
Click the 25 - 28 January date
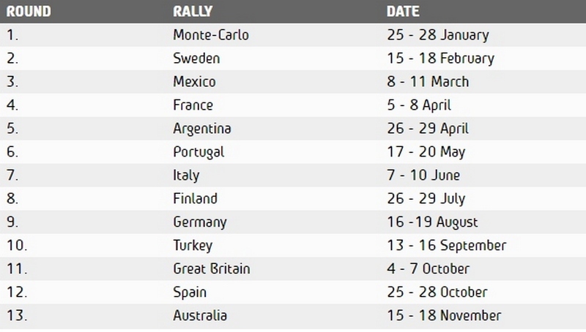tap(437, 35)
